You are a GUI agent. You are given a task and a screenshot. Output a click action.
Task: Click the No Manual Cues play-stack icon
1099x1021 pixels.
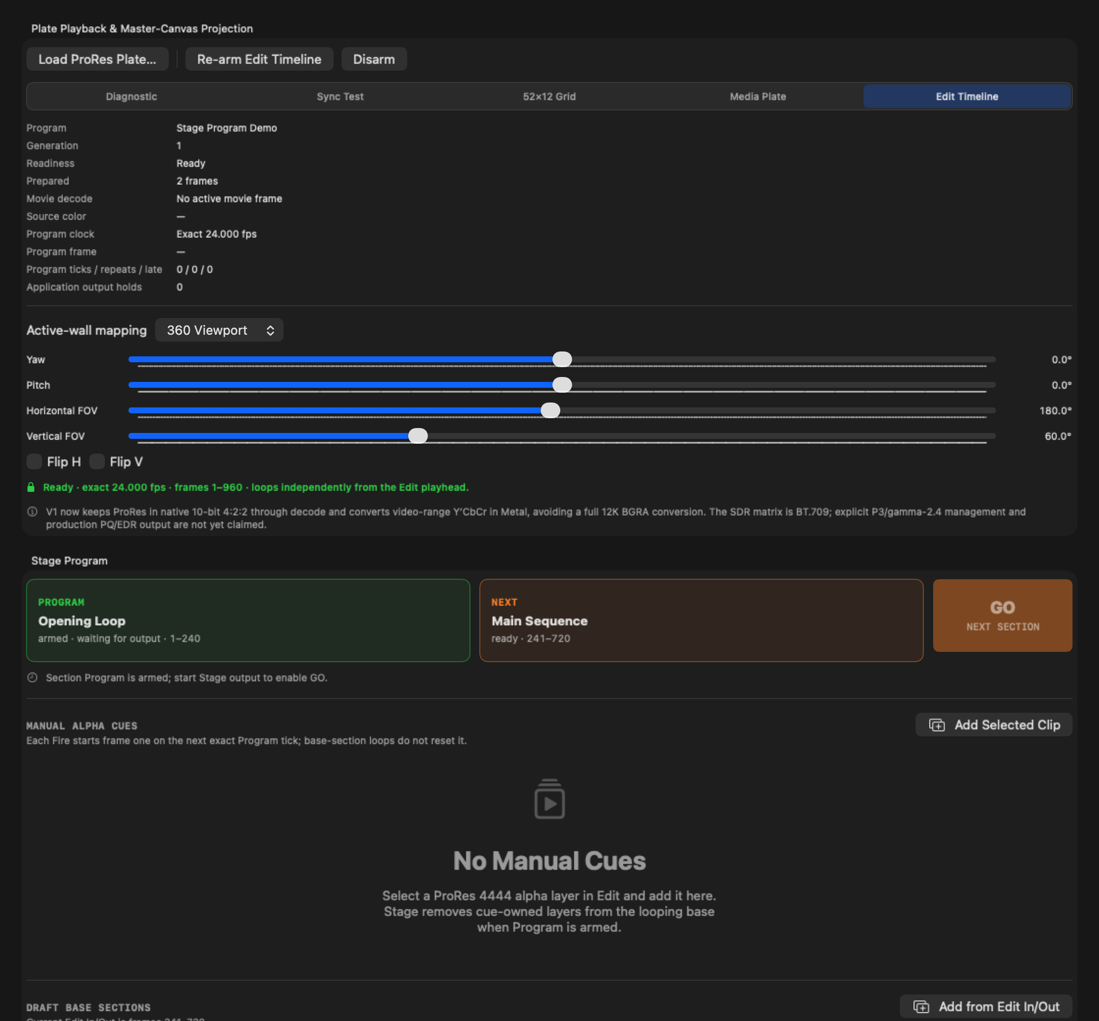(x=549, y=799)
